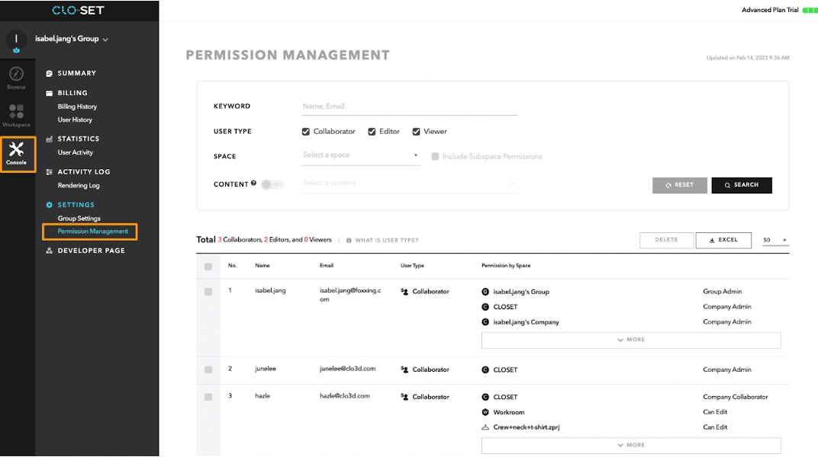Open the Console tools icon
This screenshot has height=457, width=818.
(x=16, y=152)
